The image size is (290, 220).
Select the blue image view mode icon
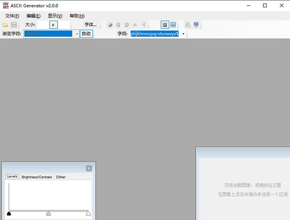173,25
